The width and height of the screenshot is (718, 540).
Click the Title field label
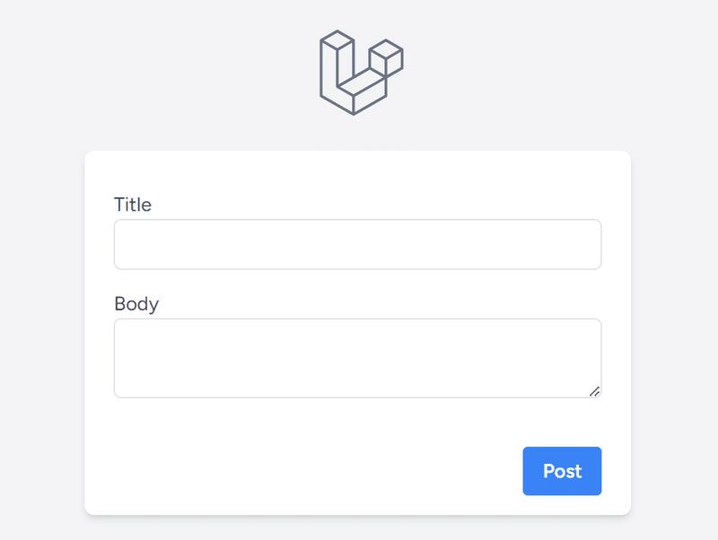point(133,205)
